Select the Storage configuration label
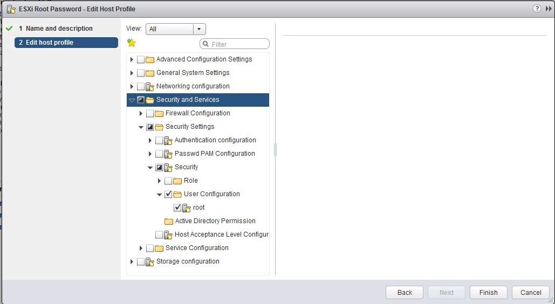This screenshot has height=304, width=555. (x=188, y=261)
